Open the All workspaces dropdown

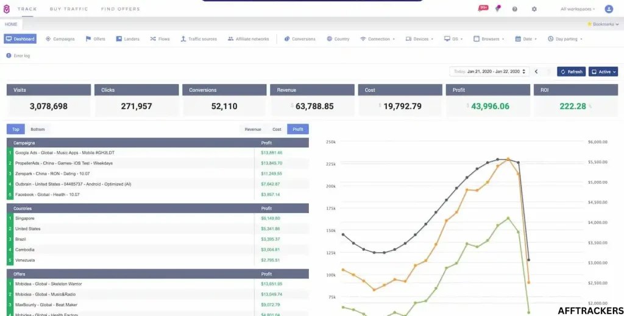tap(578, 9)
